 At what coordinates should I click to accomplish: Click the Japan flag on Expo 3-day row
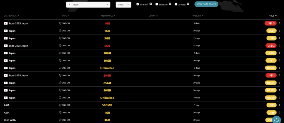point(6,23)
